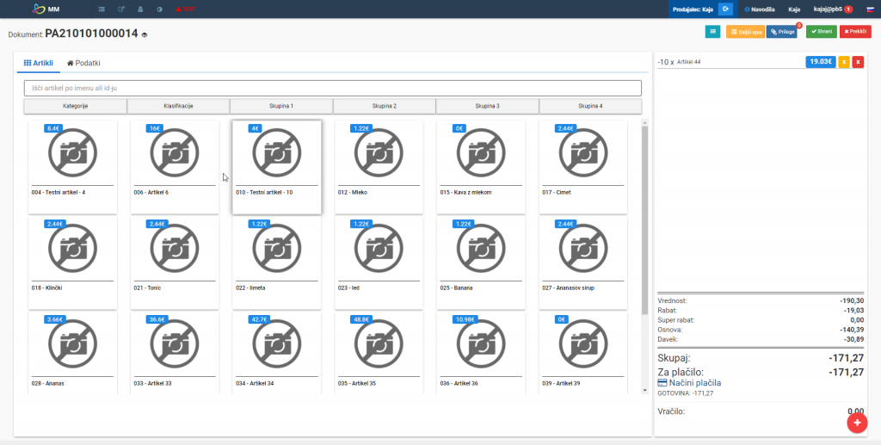Remove Artikel 44 with the red x button
The image size is (881, 445).
coord(858,62)
